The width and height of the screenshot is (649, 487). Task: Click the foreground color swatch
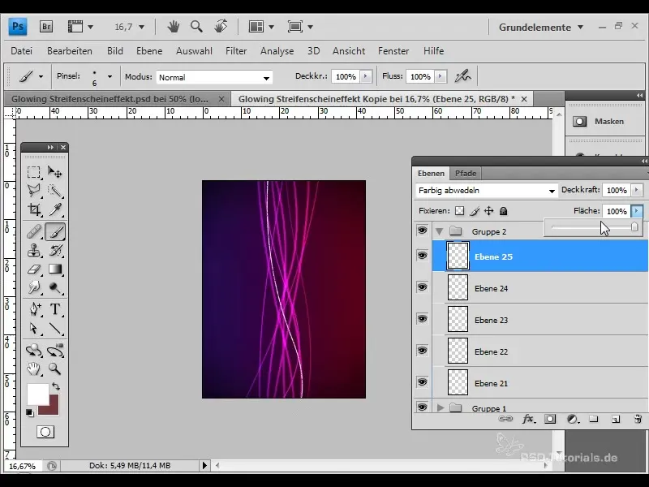tap(37, 394)
